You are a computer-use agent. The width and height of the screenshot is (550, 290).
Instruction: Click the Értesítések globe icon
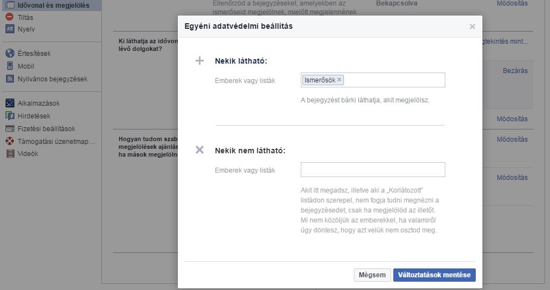coord(9,54)
